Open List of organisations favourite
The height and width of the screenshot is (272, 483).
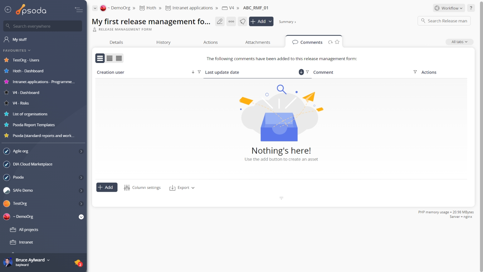click(x=30, y=114)
